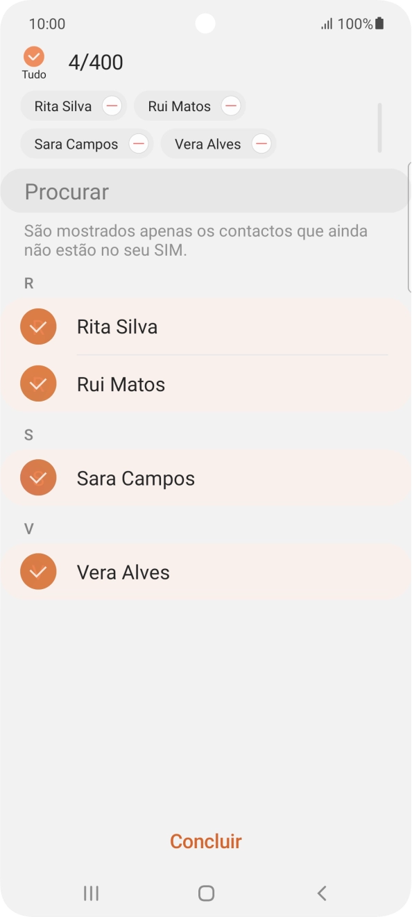412x917 pixels.
Task: Tap the section header letter V
Action: [28, 529]
